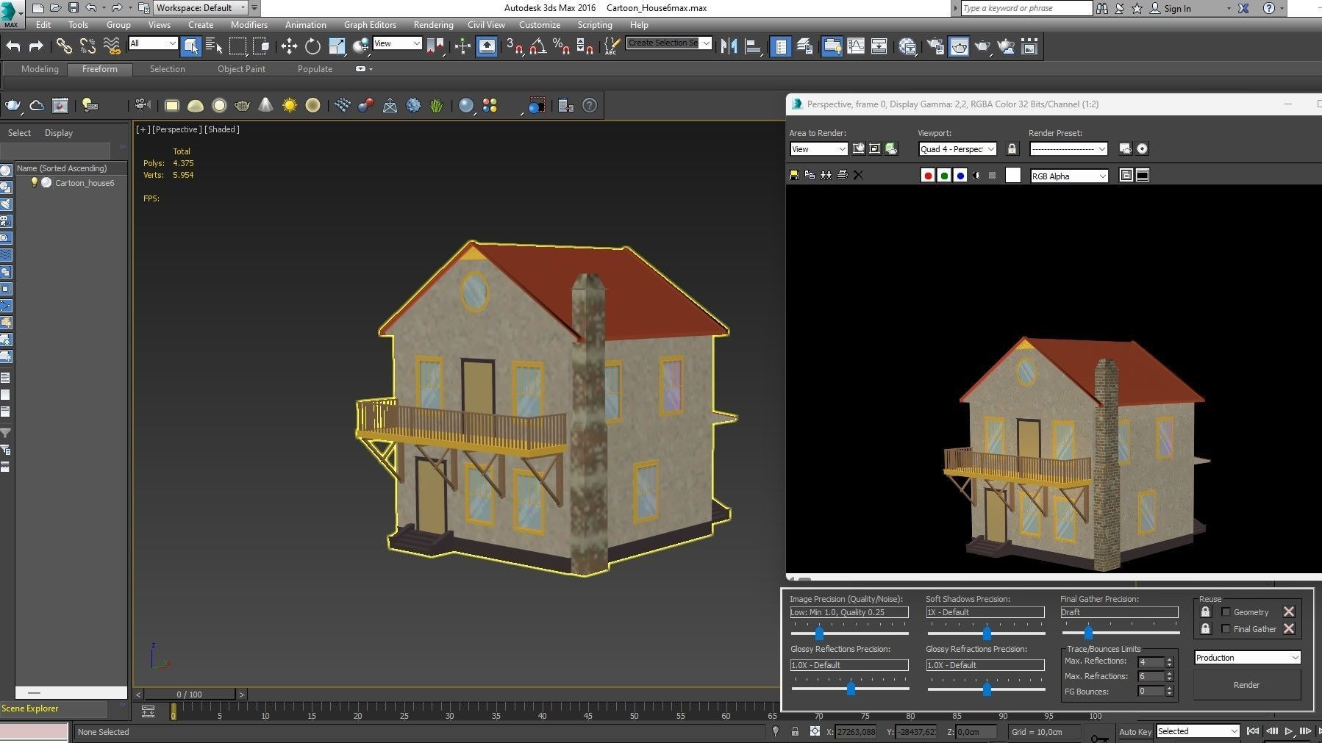Click the Max. Reflections value field

pos(1151,661)
